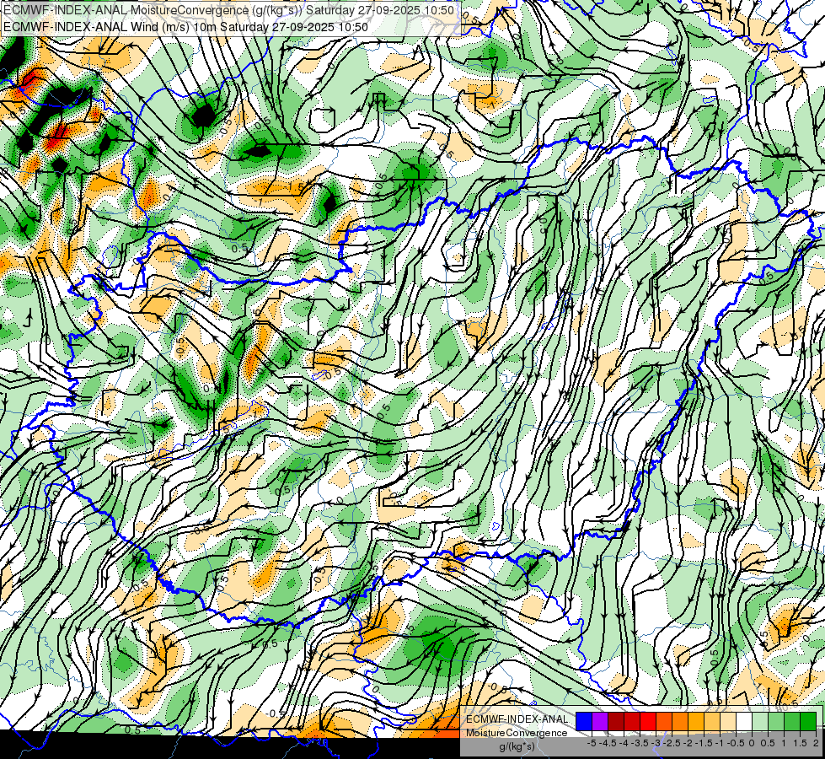Screen dimensions: 825x759
Task: Click the orange swatch between -2.5 and -2
Action: point(680,721)
